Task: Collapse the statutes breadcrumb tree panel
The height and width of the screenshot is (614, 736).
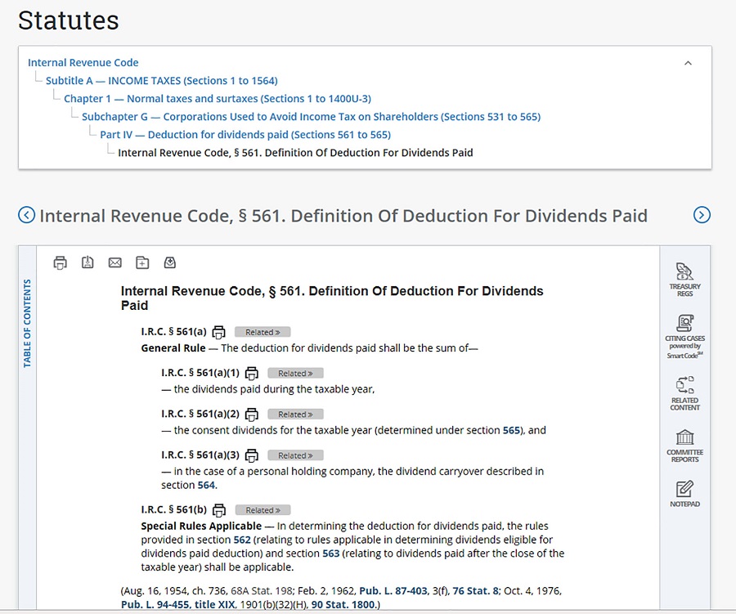Action: pyautogui.click(x=688, y=63)
